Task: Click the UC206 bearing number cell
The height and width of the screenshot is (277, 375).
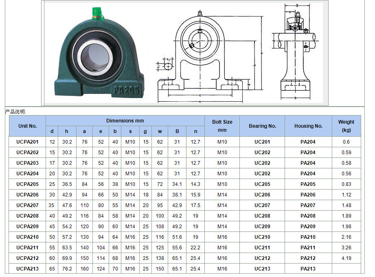Action: pos(262,194)
